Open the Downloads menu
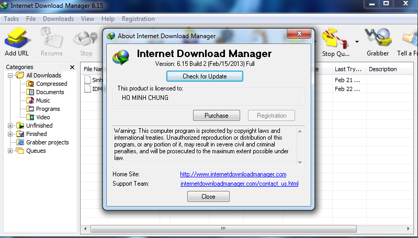The image size is (418, 238). pos(58,19)
